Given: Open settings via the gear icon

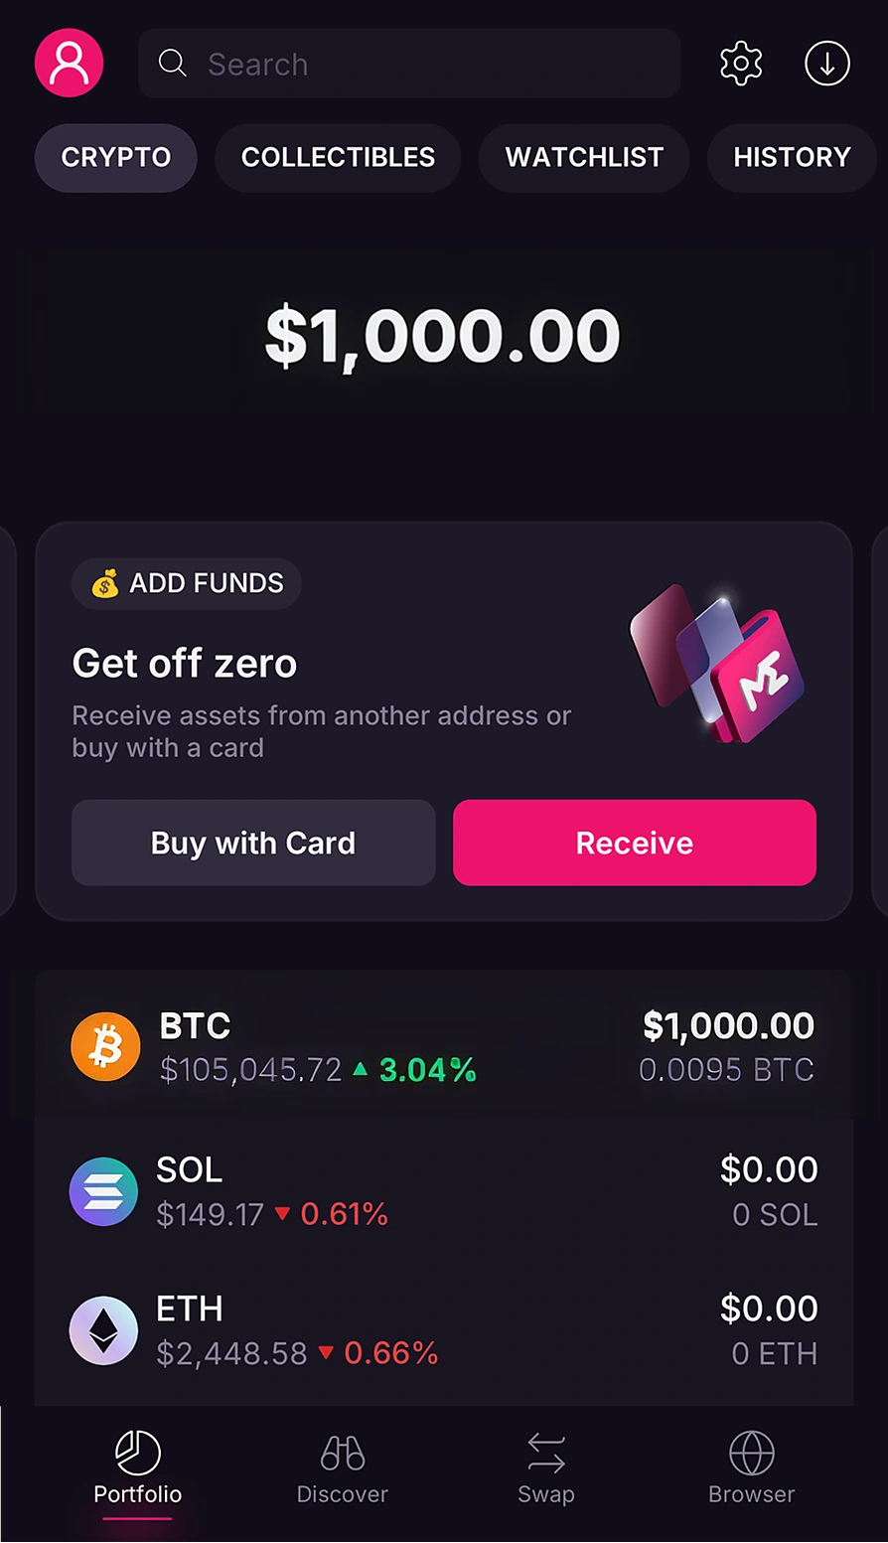Looking at the screenshot, I should (x=741, y=64).
